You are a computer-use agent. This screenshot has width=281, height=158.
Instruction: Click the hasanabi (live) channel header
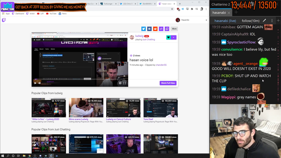(225, 21)
